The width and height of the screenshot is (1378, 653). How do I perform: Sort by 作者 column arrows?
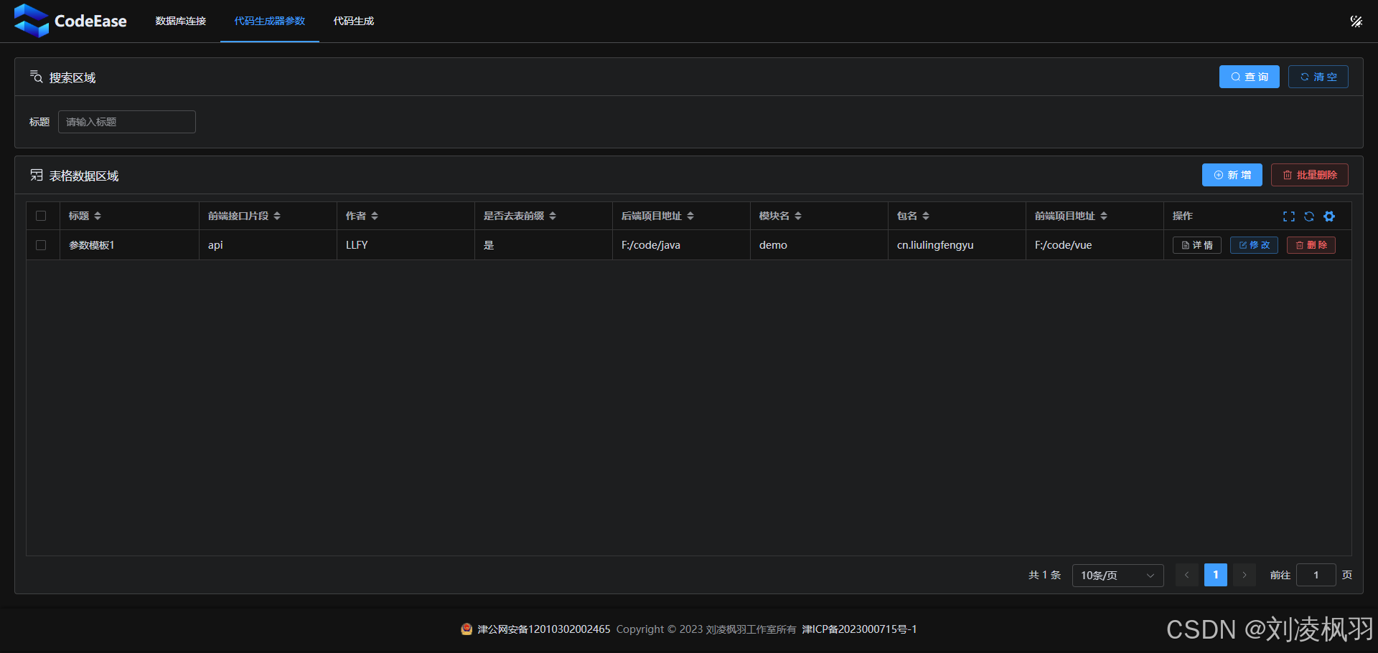click(x=375, y=216)
